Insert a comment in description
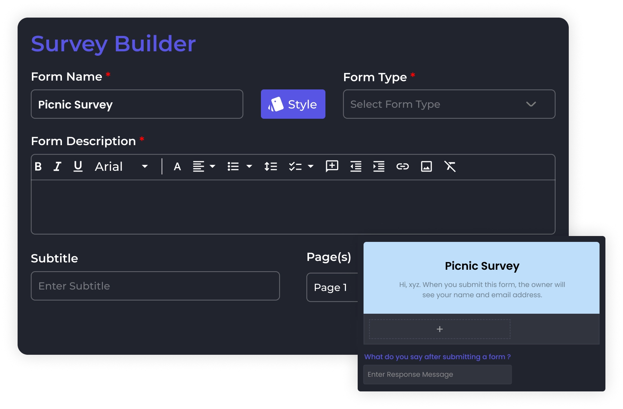The height and width of the screenshot is (409, 623). click(x=332, y=166)
